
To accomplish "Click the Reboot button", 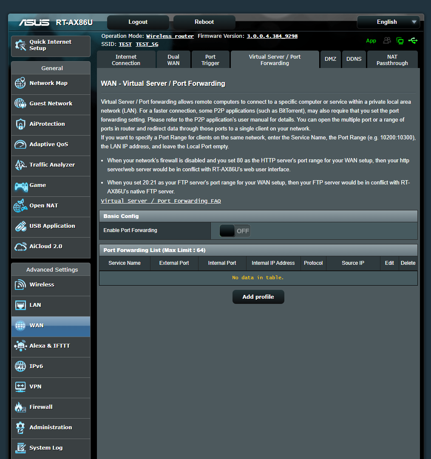I will click(204, 22).
